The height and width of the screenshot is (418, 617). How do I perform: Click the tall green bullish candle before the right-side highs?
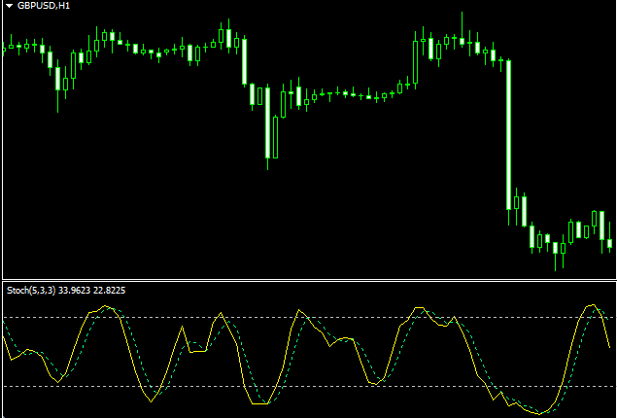(x=417, y=60)
